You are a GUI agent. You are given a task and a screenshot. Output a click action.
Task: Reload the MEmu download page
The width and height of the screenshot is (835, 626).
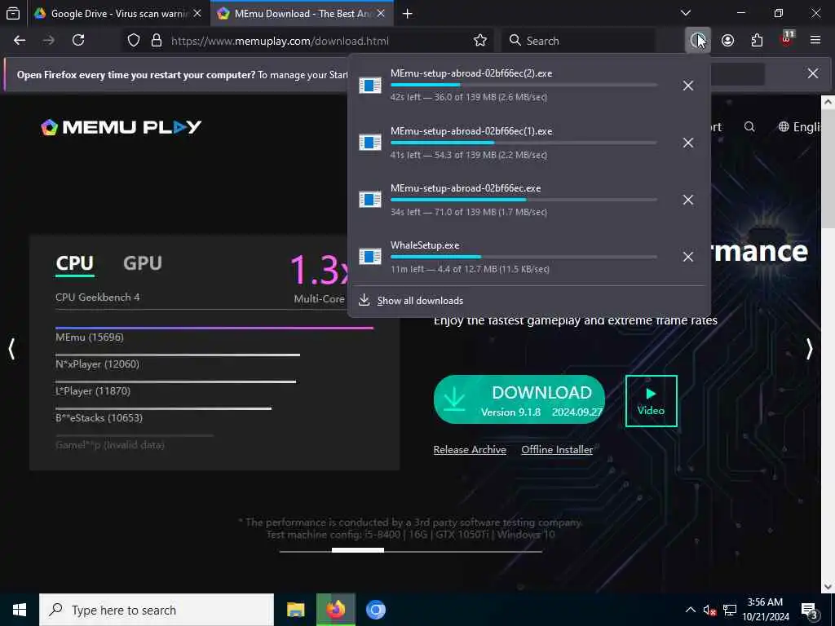pos(78,41)
